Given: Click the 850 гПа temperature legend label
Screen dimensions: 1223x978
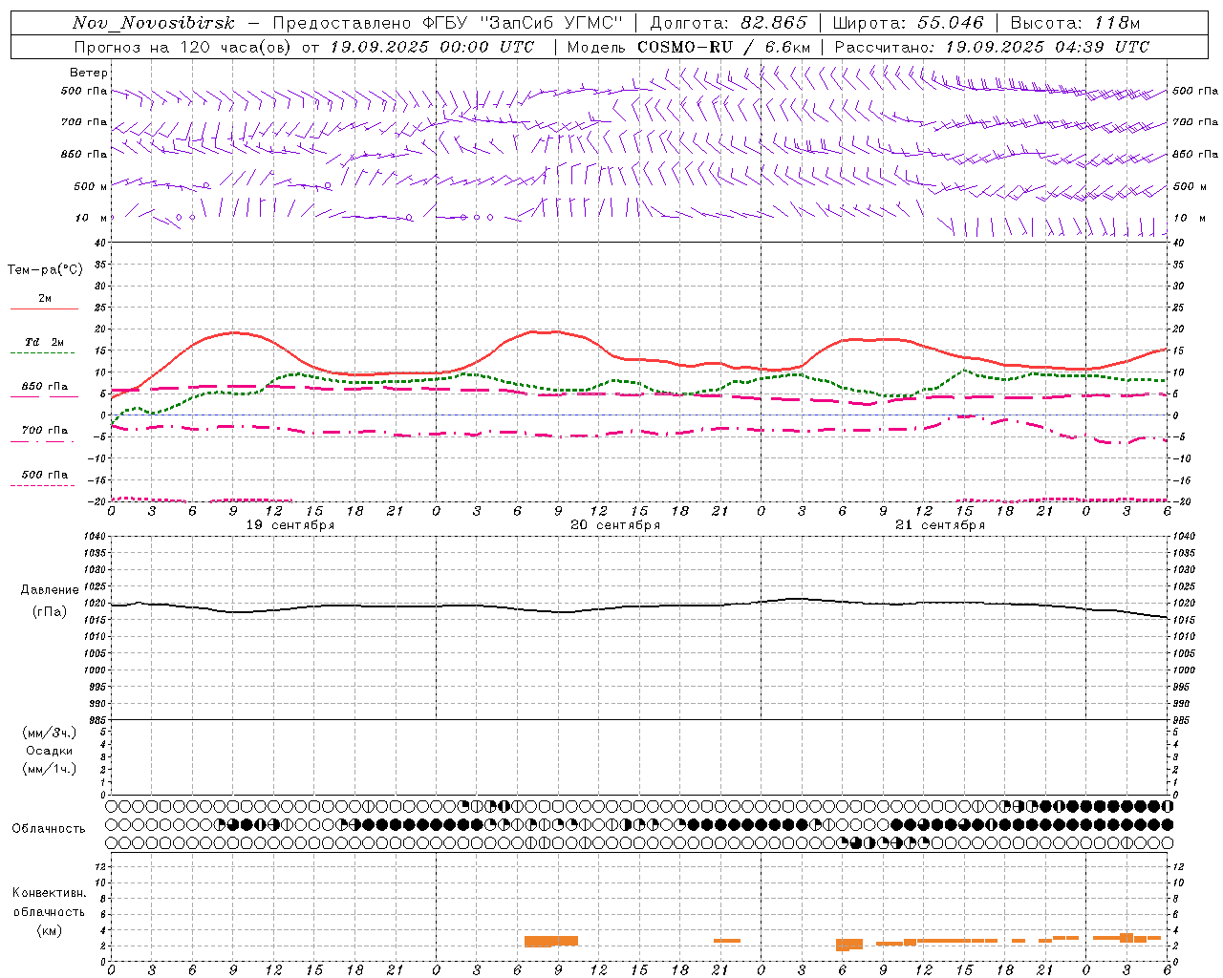Looking at the screenshot, I should click(45, 387).
